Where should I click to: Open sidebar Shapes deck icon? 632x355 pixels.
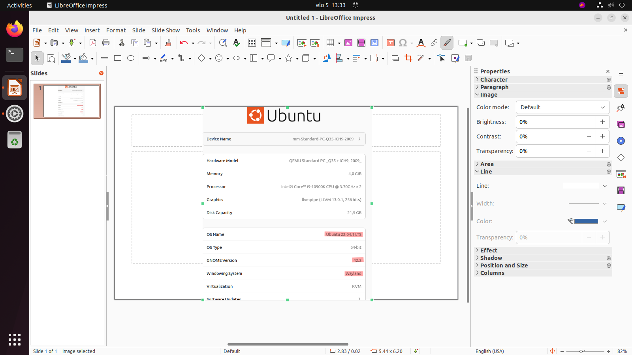[x=621, y=157]
